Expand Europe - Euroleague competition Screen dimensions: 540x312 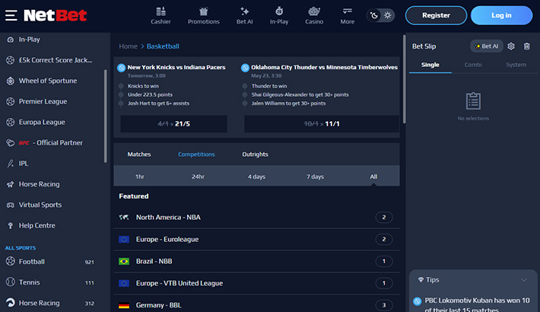tap(256, 239)
